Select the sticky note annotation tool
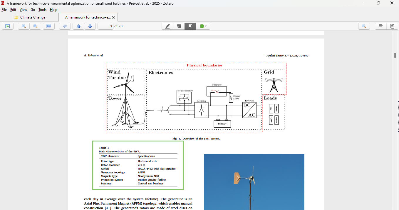This screenshot has height=210, width=399. (179, 26)
